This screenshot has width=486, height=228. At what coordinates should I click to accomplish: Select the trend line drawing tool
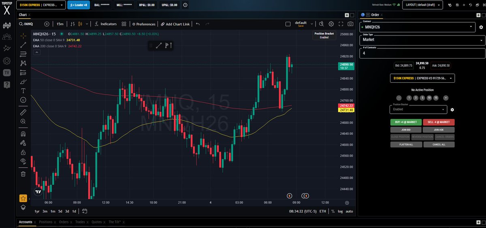23,45
